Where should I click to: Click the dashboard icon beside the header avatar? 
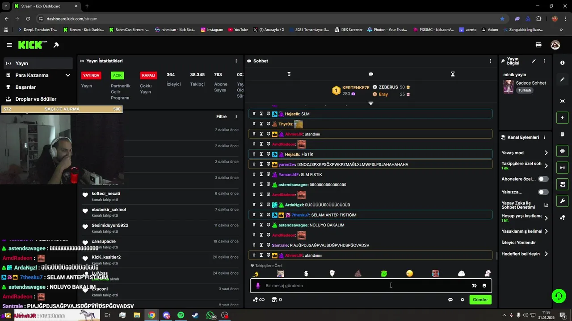coord(538,45)
